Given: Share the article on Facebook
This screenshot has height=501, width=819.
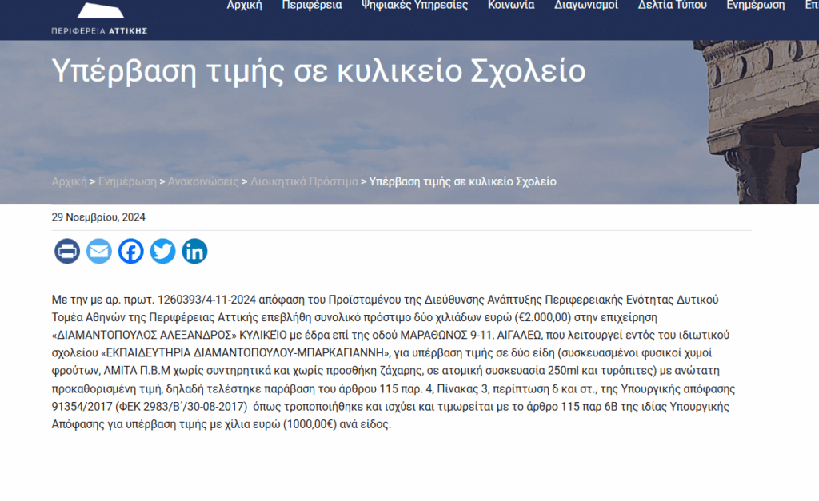Looking at the screenshot, I should click(x=130, y=251).
